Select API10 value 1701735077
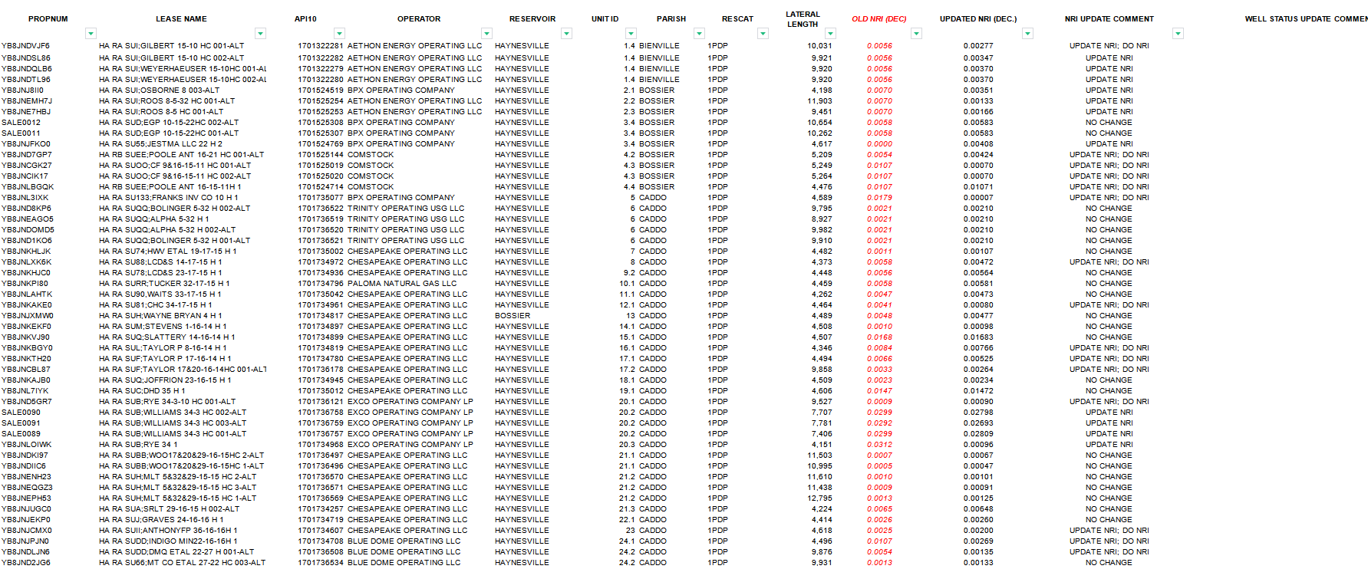Viewport: 1368px width, 569px height. (x=321, y=198)
